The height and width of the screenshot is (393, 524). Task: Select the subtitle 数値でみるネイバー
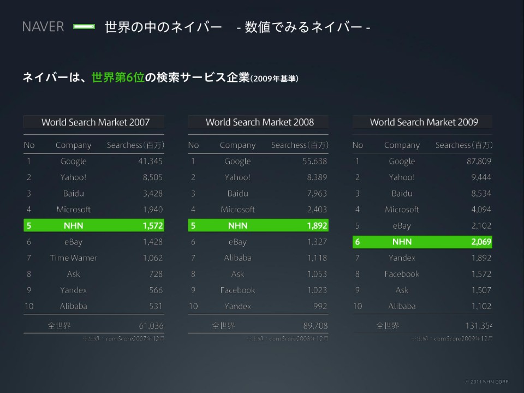[303, 27]
